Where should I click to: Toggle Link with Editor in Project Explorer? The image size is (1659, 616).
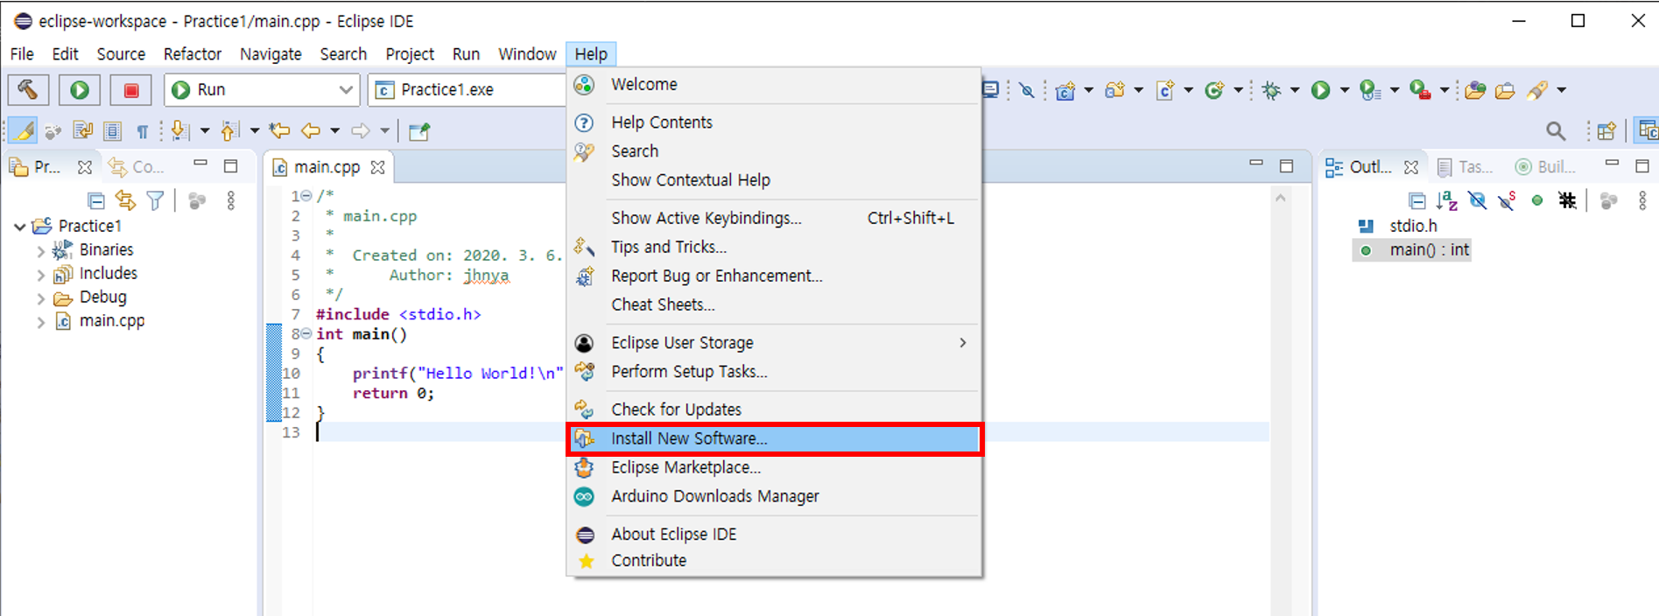(x=126, y=200)
